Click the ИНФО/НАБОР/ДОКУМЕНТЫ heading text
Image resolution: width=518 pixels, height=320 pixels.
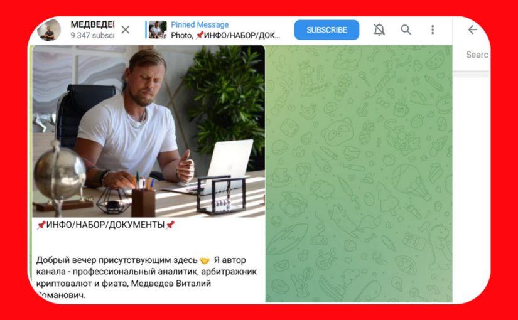pos(105,225)
